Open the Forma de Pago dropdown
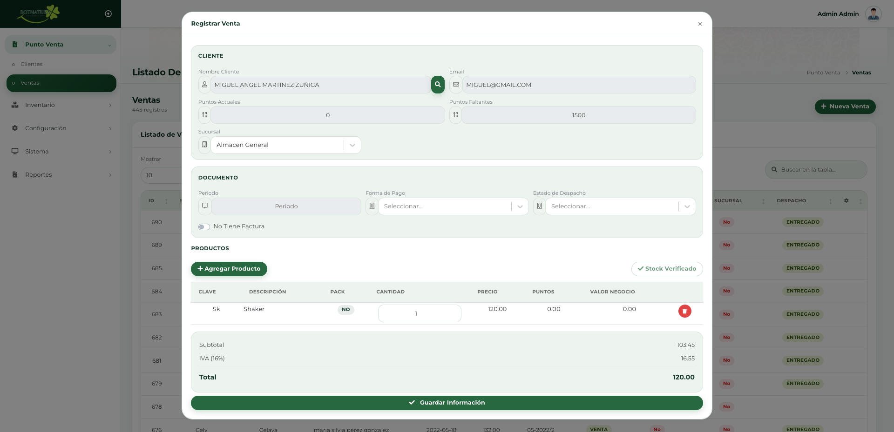The width and height of the screenshot is (894, 432). [x=454, y=206]
